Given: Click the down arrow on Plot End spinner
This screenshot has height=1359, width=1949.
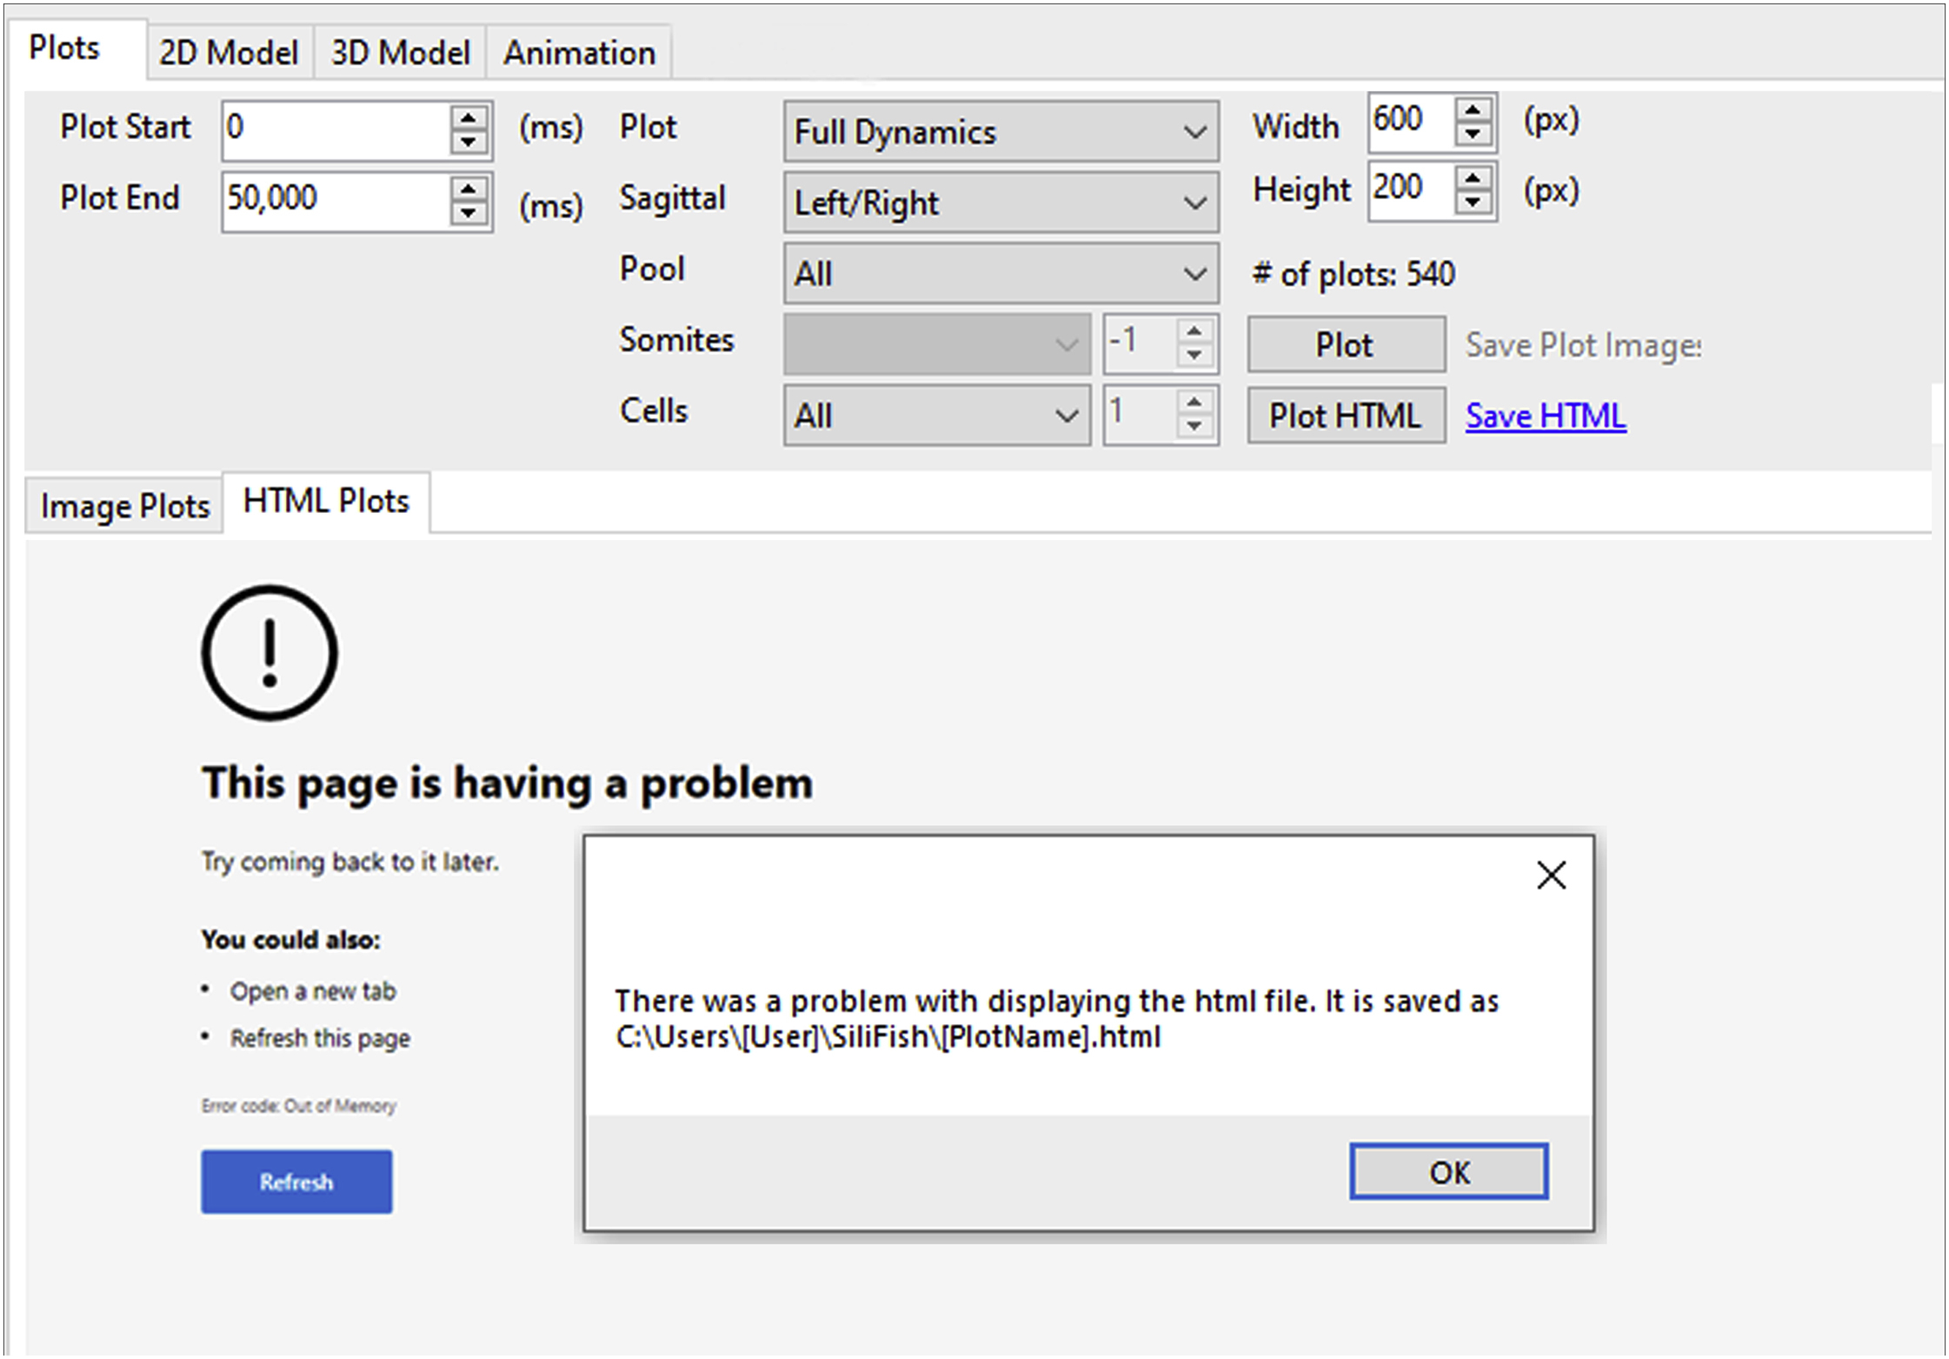Looking at the screenshot, I should pyautogui.click(x=469, y=213).
